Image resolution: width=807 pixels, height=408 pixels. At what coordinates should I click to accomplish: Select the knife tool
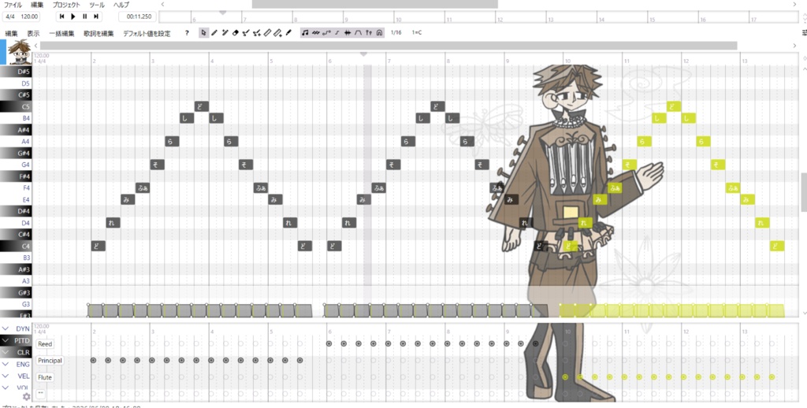click(x=288, y=33)
